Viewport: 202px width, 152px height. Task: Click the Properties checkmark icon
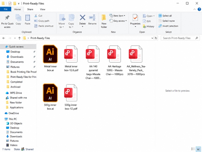click(135, 17)
